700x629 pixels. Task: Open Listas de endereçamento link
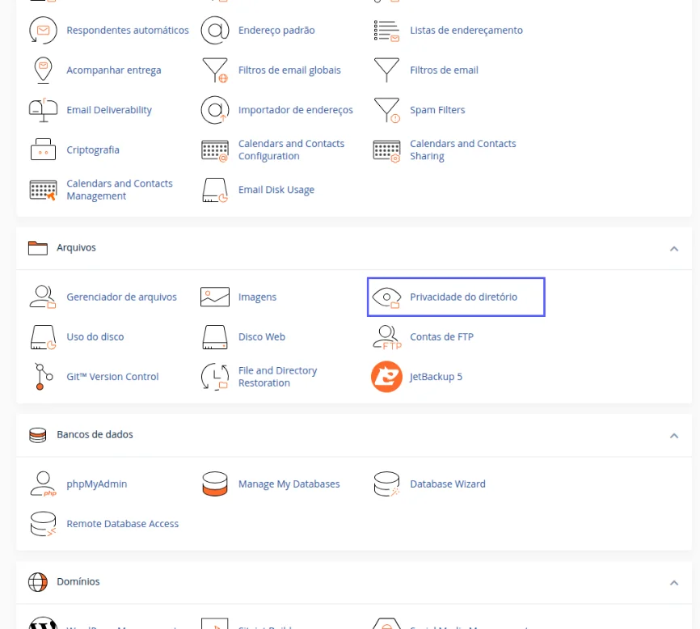pos(466,31)
